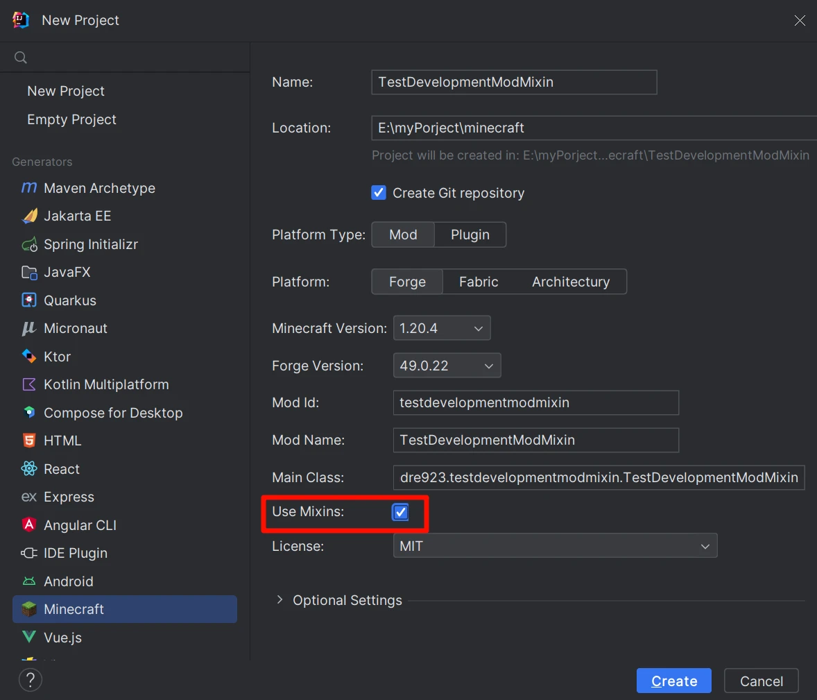The height and width of the screenshot is (700, 817).
Task: Open the Forge Version dropdown
Action: pyautogui.click(x=447, y=366)
